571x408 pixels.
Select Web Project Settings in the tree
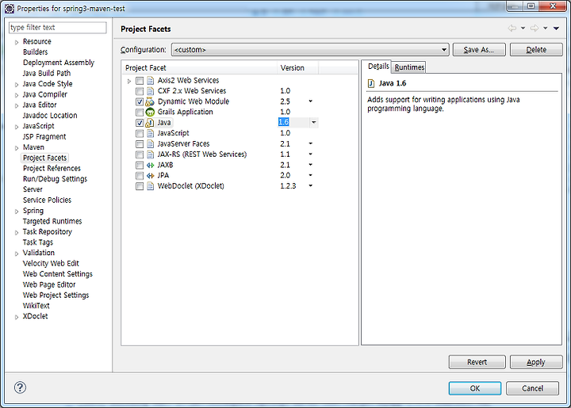(56, 295)
